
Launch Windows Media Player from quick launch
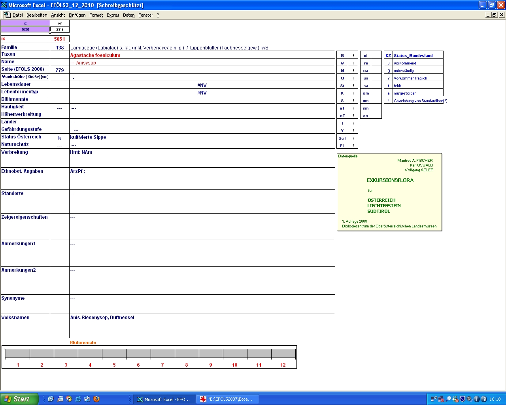(x=69, y=399)
